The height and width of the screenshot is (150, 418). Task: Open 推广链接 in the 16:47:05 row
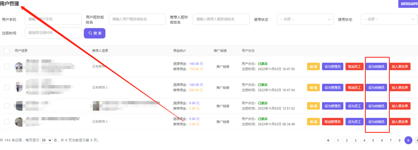(223, 66)
